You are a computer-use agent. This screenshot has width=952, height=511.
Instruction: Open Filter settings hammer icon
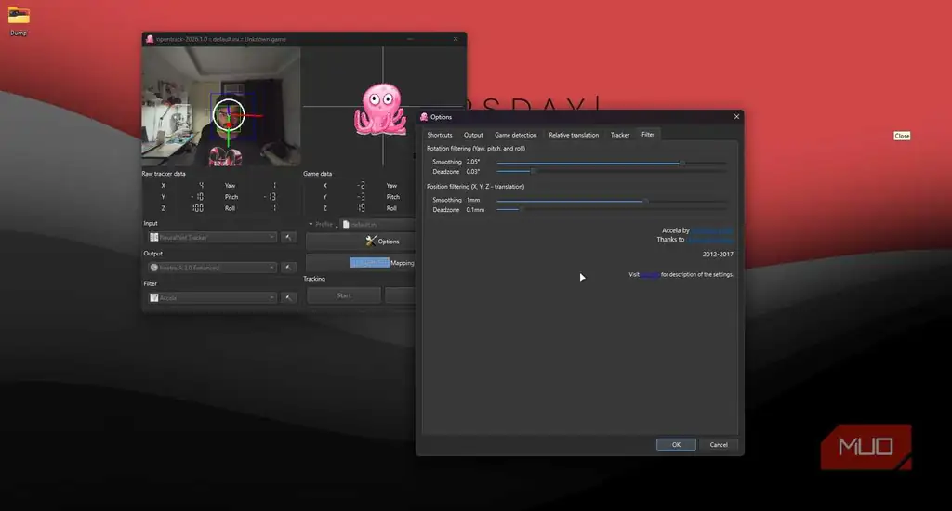[288, 298]
